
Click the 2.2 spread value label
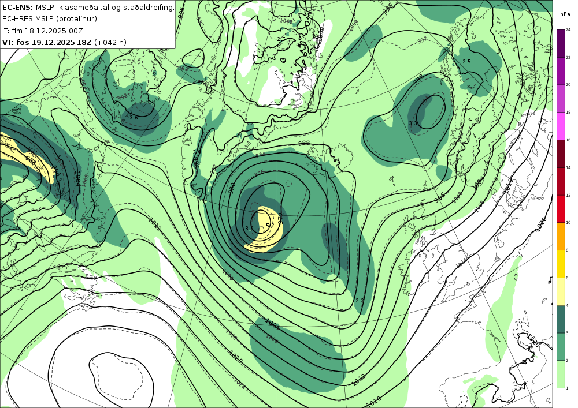coord(360,301)
